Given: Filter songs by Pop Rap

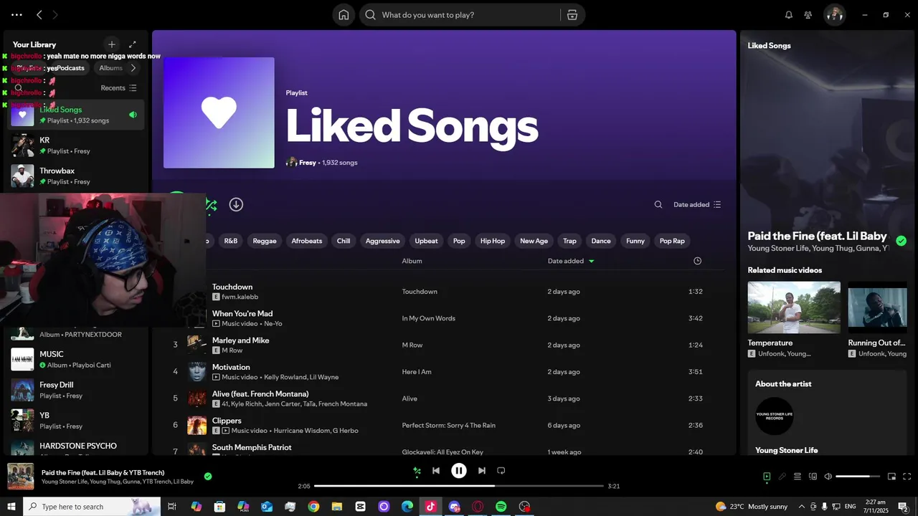Looking at the screenshot, I should pyautogui.click(x=672, y=241).
